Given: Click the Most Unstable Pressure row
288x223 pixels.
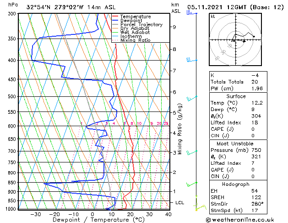Looking at the screenshot, I should 238,150.
